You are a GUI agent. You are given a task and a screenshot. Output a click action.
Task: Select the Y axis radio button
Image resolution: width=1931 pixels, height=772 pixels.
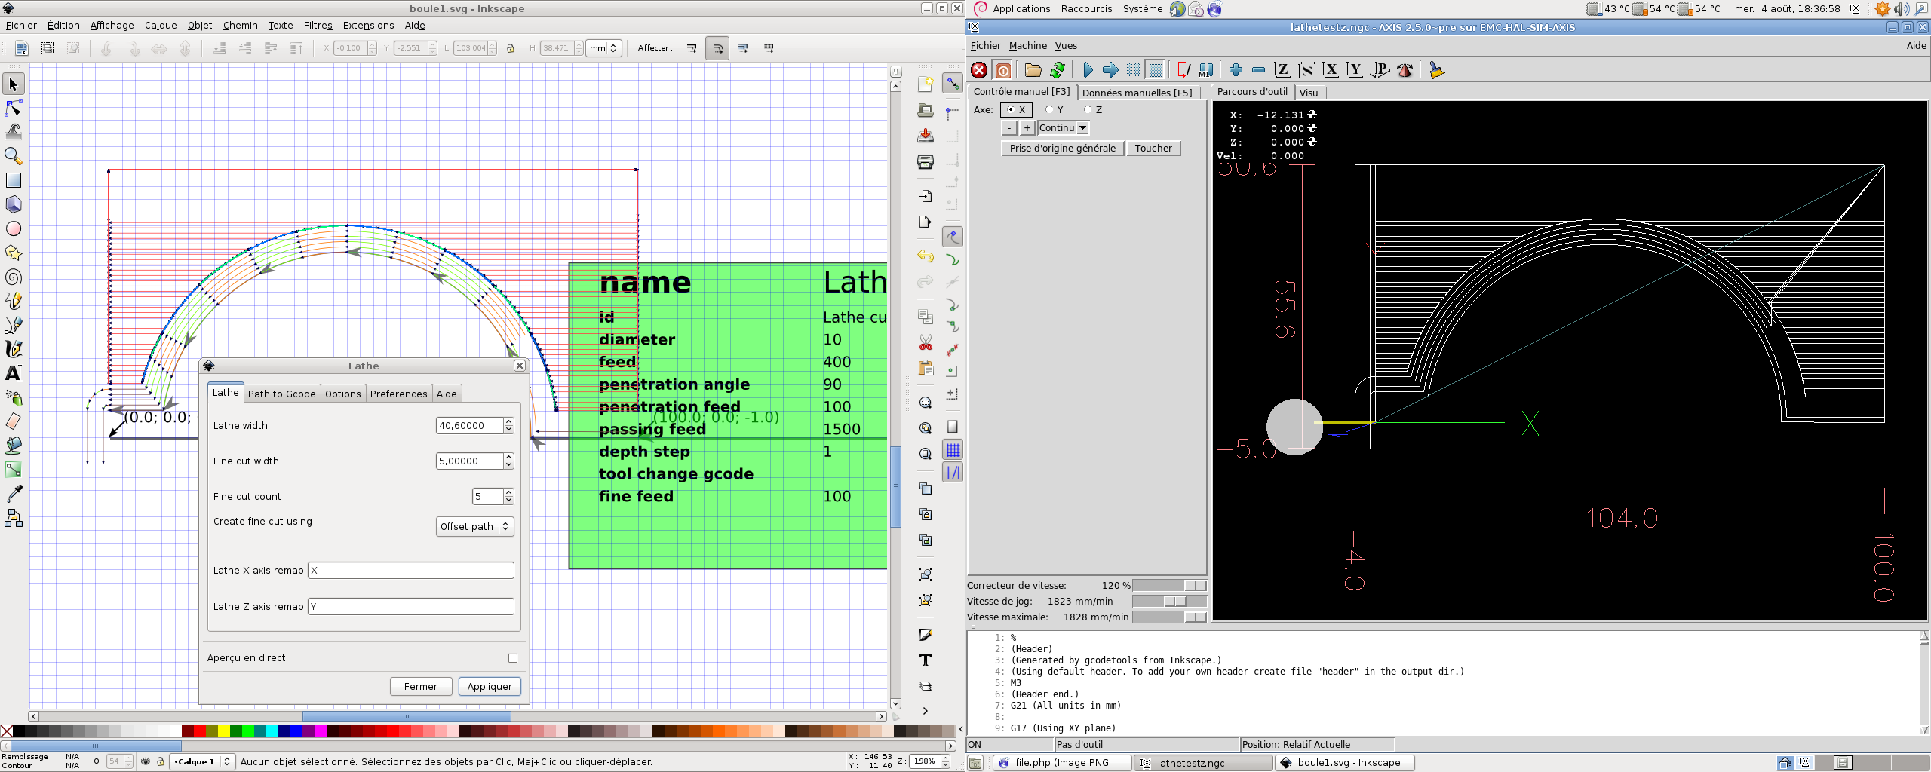pos(1050,110)
